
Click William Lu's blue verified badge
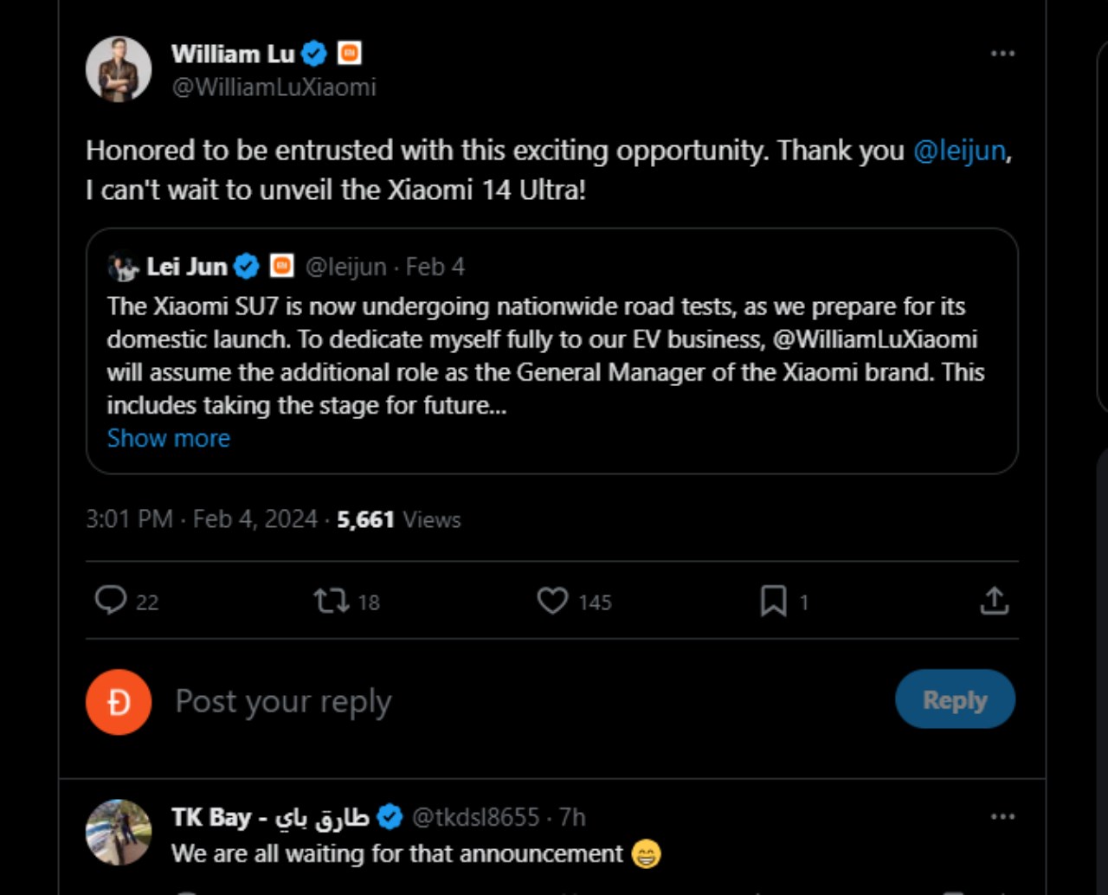tap(314, 54)
